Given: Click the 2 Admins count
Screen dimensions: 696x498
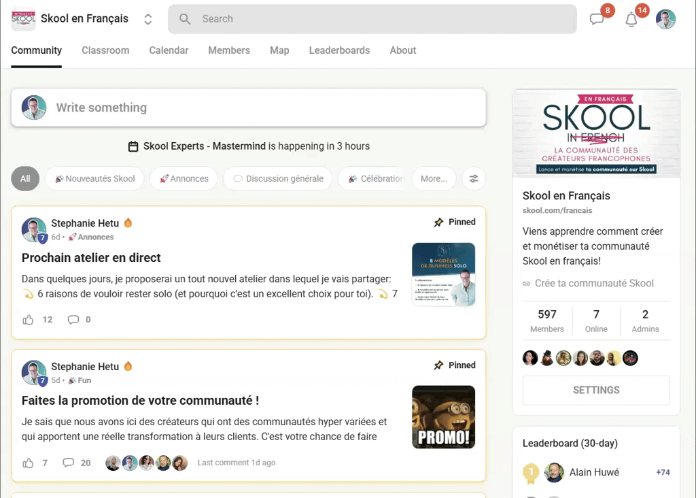Looking at the screenshot, I should 646,320.
